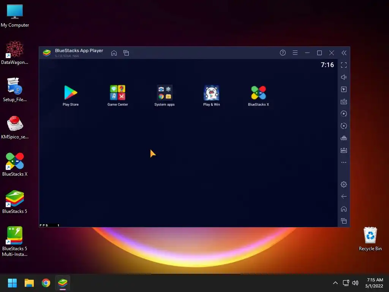Click the volume speaker icon in sidebar
The width and height of the screenshot is (389, 292).
(343, 77)
